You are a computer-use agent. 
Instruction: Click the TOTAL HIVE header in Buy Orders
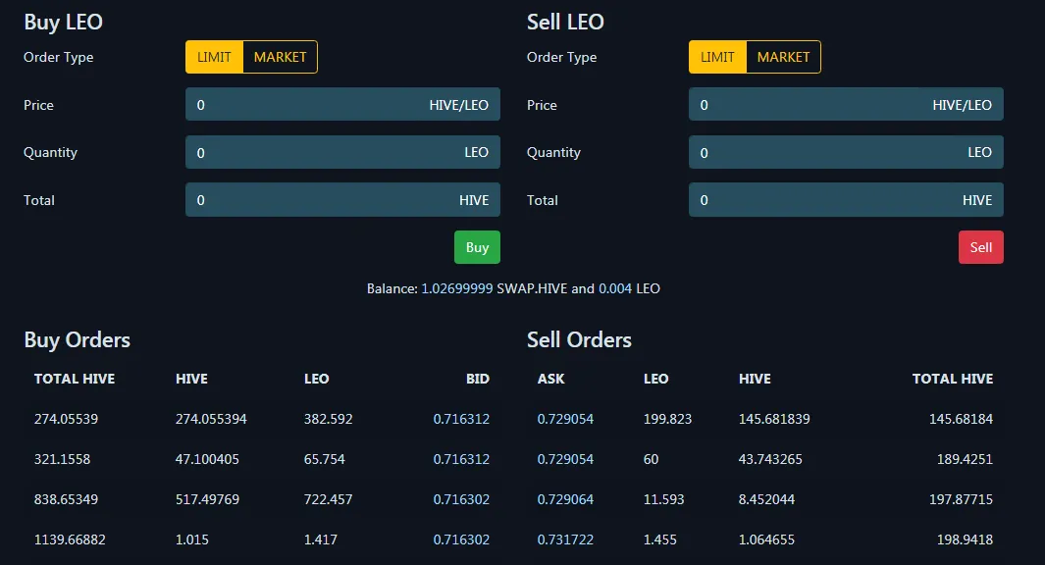click(x=75, y=379)
